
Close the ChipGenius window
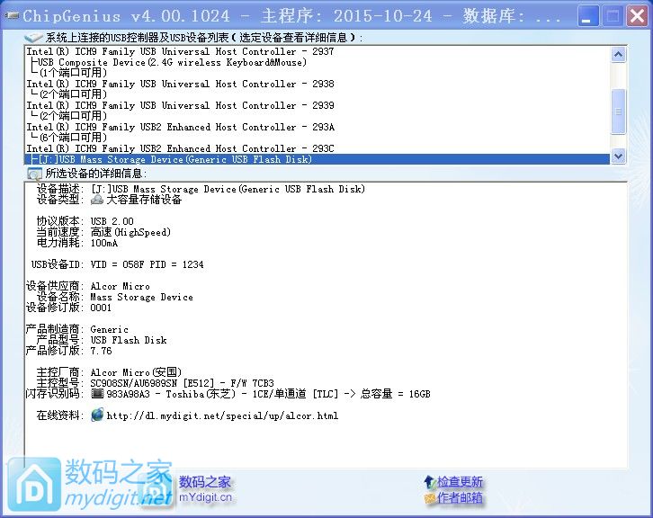[637, 17]
